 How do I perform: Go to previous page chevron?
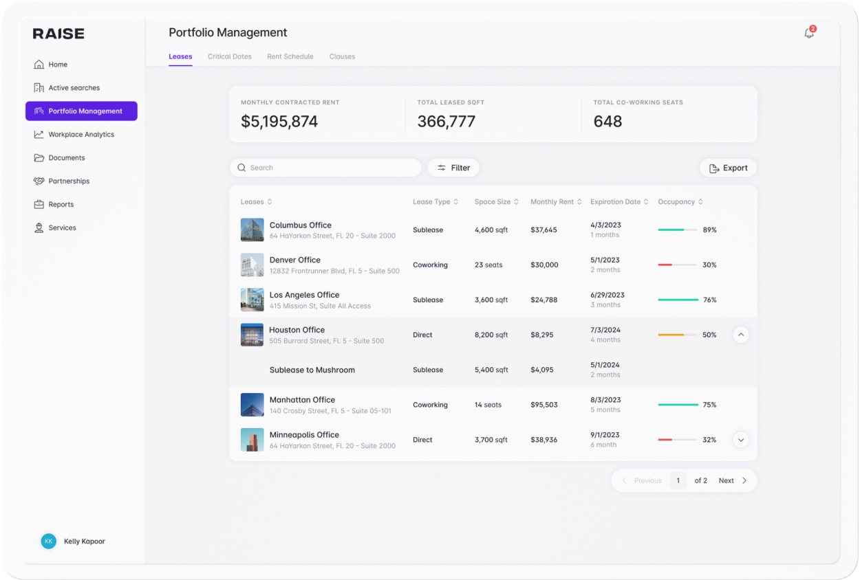(625, 481)
